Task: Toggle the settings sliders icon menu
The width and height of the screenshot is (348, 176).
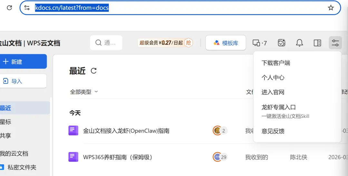Action: (335, 43)
